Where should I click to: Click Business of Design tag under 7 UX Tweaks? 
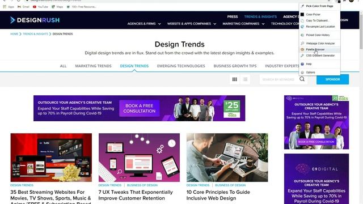click(x=142, y=185)
